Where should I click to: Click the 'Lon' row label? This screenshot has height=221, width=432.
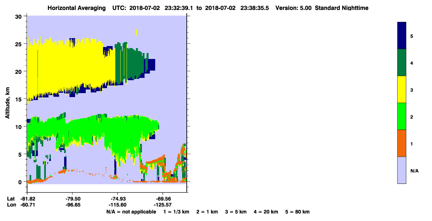[x=11, y=205]
